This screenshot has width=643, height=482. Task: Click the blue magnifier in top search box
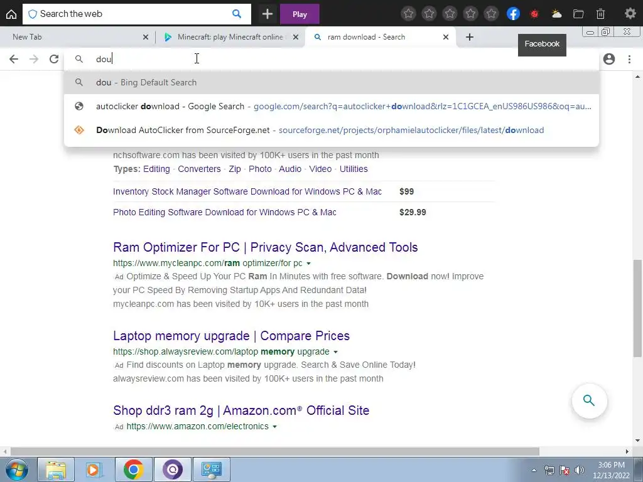tap(237, 14)
